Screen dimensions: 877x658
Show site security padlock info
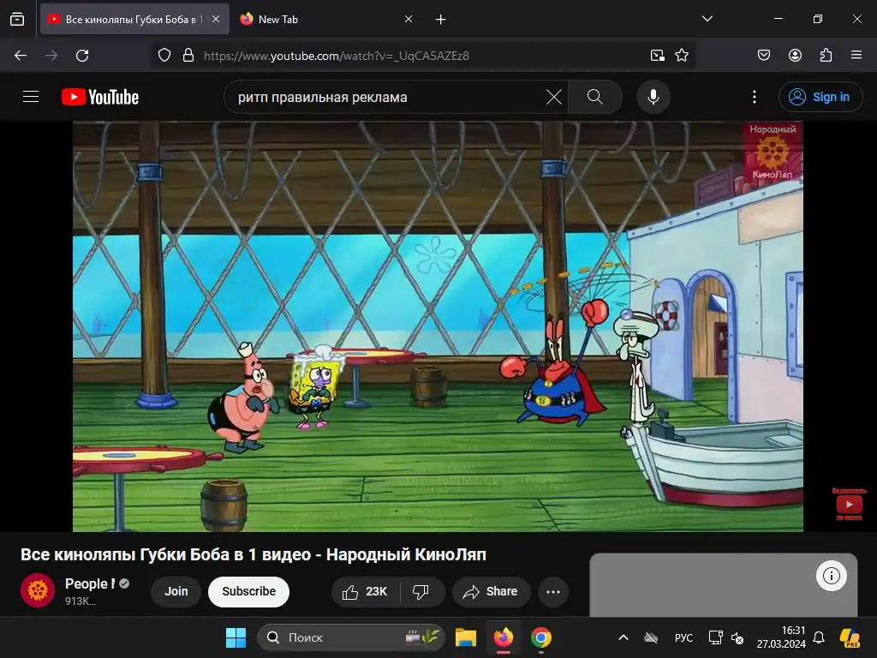point(188,56)
